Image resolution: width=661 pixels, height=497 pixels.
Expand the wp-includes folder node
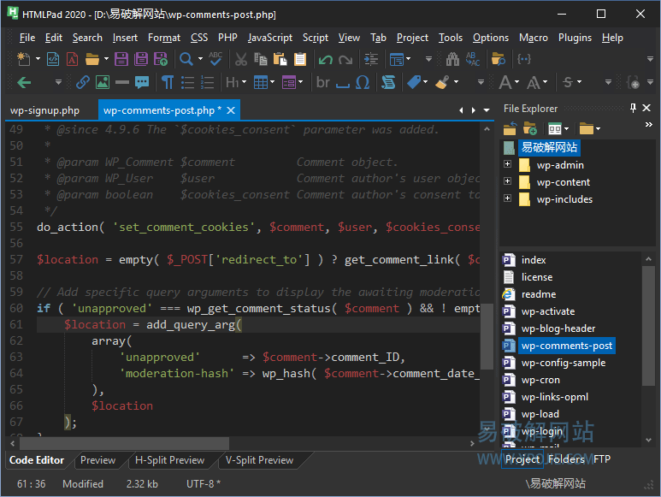click(x=507, y=199)
